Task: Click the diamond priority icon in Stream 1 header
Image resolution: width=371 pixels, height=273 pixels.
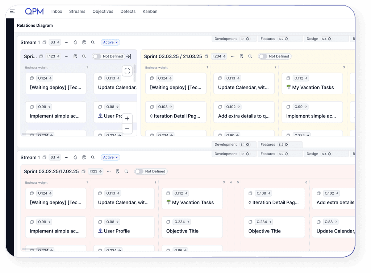Action: [75, 42]
